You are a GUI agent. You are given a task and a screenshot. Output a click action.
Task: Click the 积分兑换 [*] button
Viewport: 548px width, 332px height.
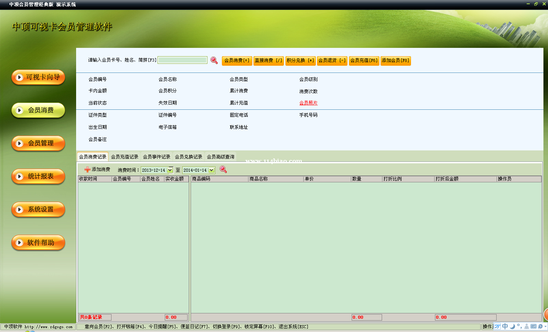click(300, 60)
